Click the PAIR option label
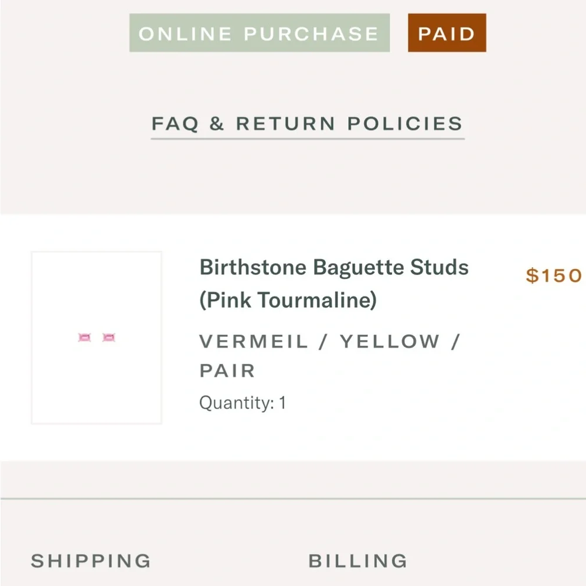The width and height of the screenshot is (586, 586). (227, 371)
